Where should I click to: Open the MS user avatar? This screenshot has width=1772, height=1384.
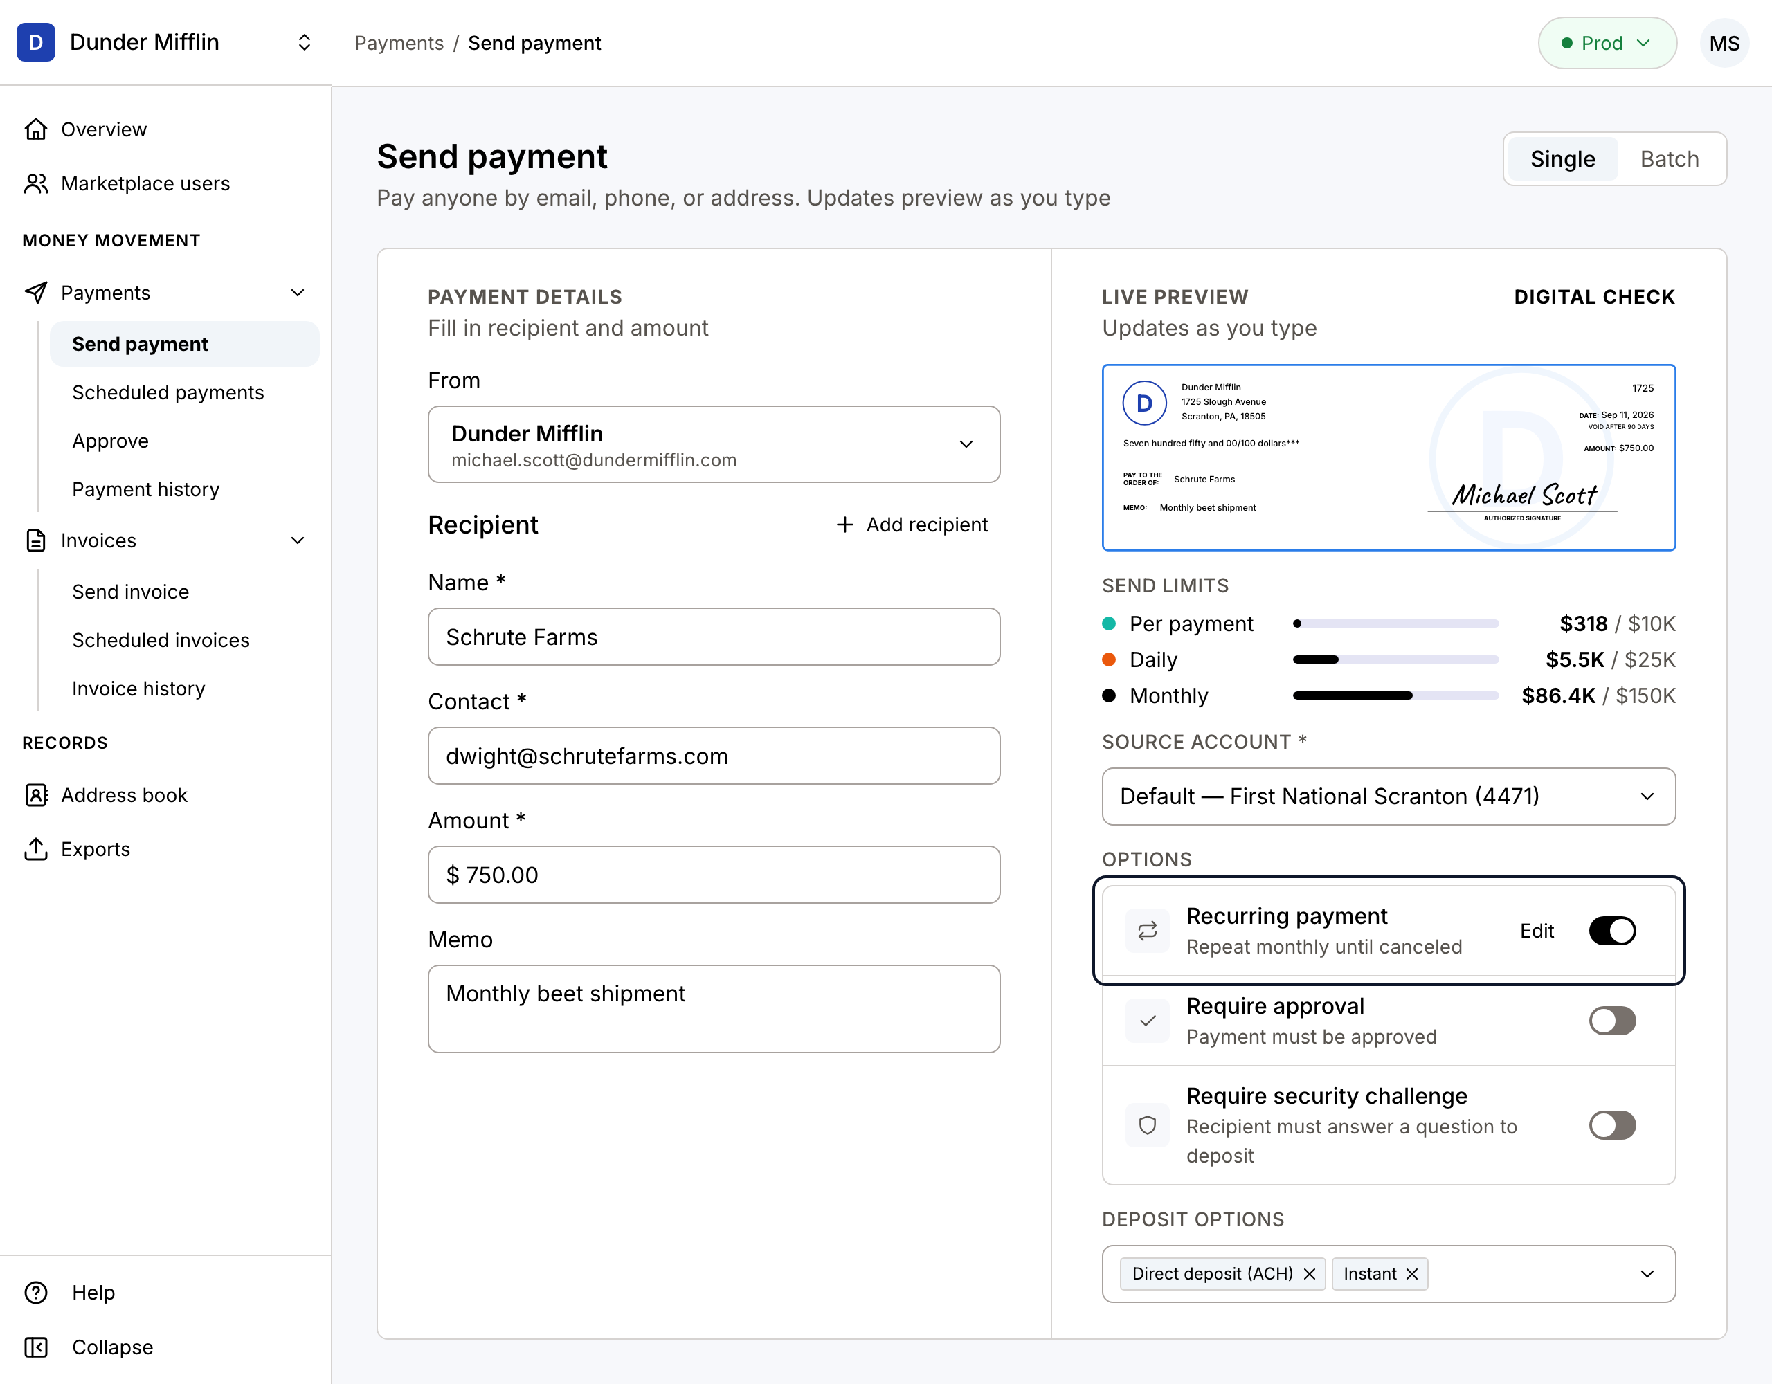click(x=1724, y=43)
